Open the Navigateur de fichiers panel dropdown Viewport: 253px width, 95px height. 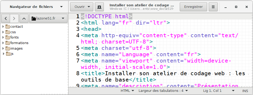61,7
